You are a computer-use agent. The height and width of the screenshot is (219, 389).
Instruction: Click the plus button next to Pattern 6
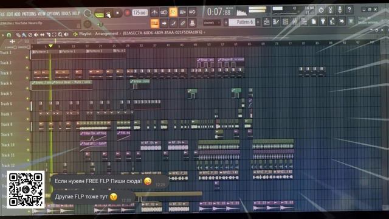pos(258,23)
